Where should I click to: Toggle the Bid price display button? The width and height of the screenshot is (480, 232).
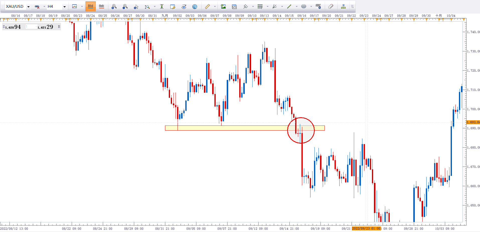tap(91, 7)
